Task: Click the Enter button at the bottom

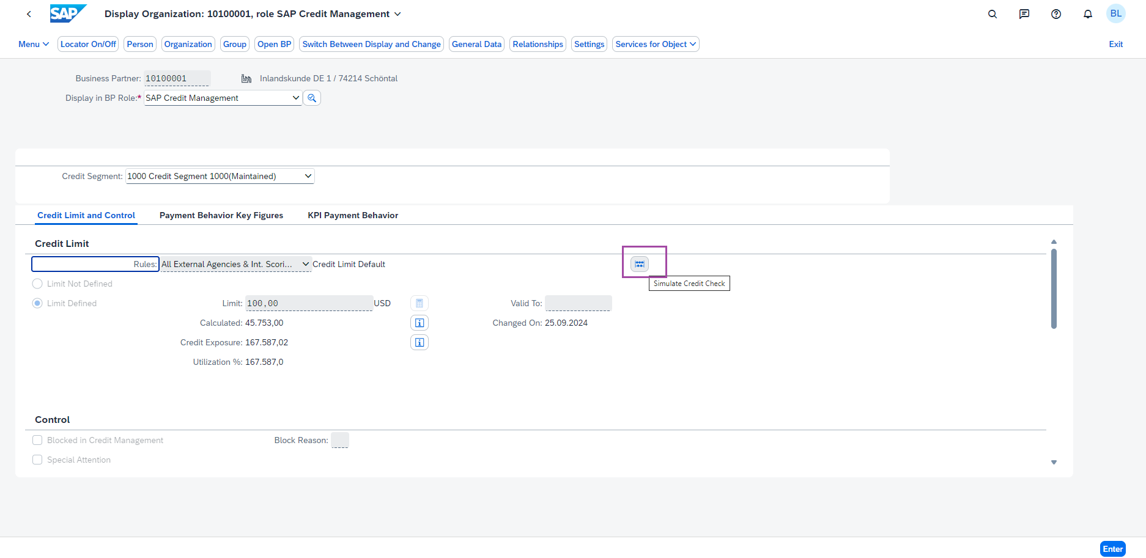Action: point(1113,549)
